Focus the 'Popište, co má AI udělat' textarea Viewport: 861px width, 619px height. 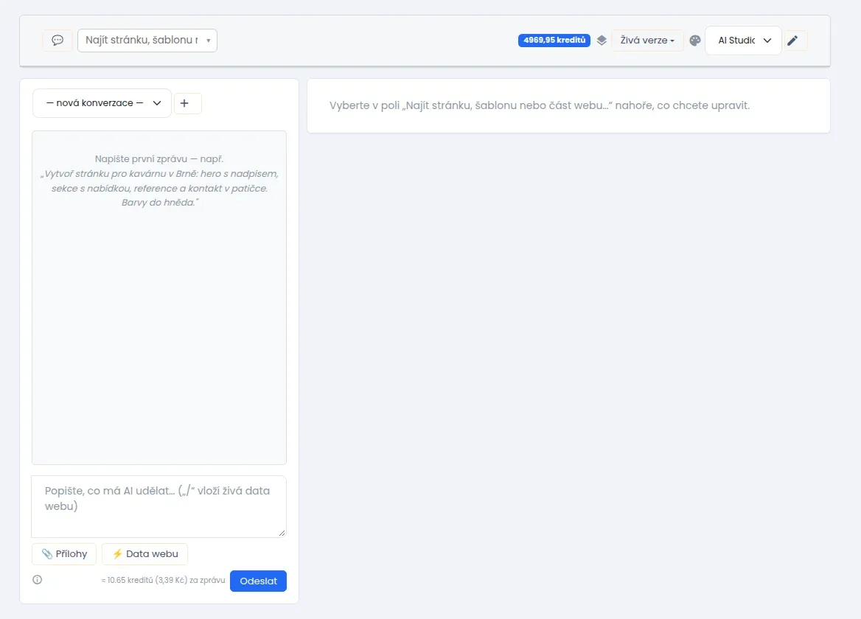[x=158, y=506]
